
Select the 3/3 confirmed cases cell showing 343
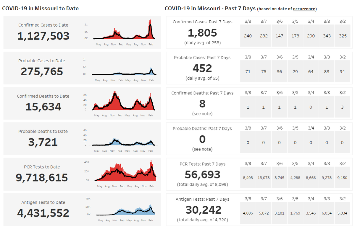coord(327,36)
